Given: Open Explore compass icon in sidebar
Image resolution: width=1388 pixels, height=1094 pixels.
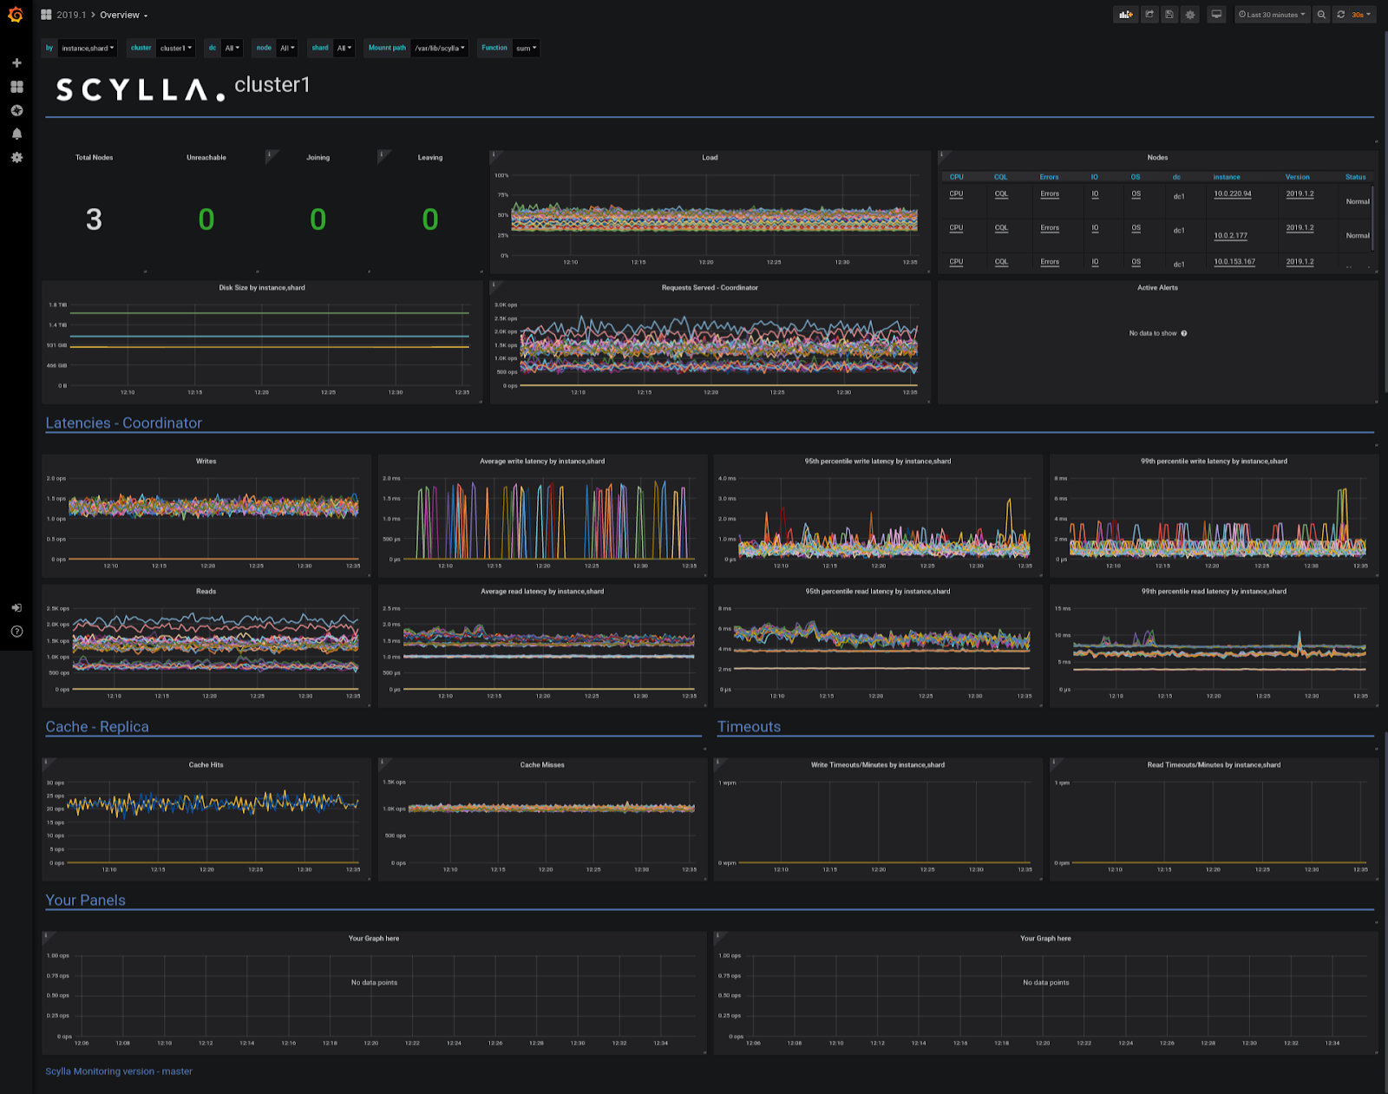Looking at the screenshot, I should (x=16, y=110).
